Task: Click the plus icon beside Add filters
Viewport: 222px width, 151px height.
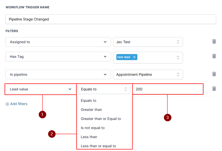Action: pos(7,104)
